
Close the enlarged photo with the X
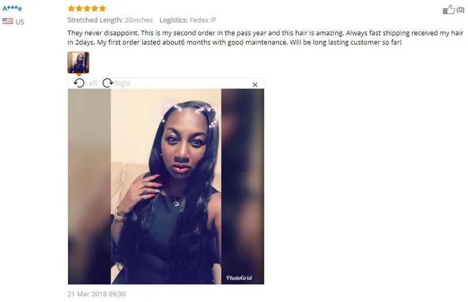pos(255,85)
